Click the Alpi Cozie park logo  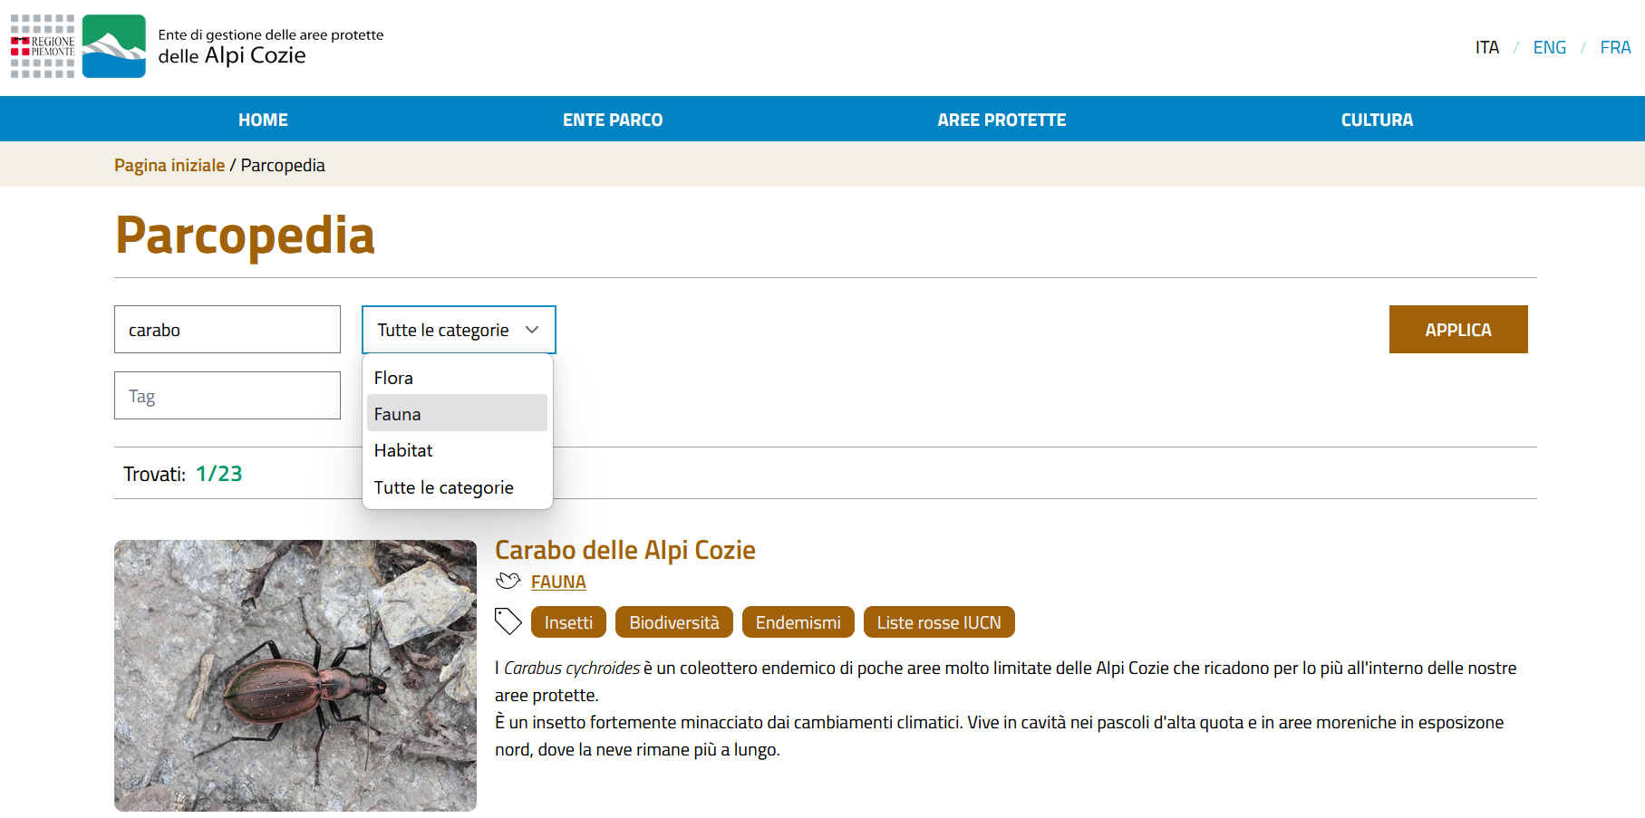tap(113, 46)
